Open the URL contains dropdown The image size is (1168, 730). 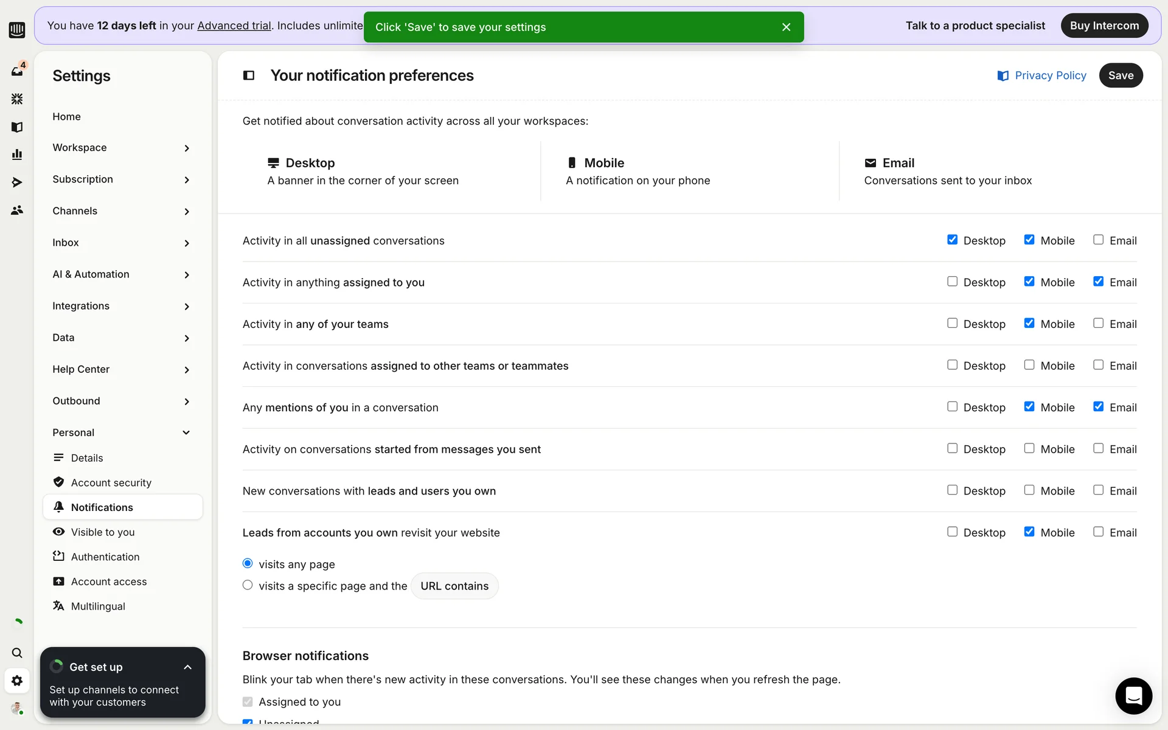(454, 586)
